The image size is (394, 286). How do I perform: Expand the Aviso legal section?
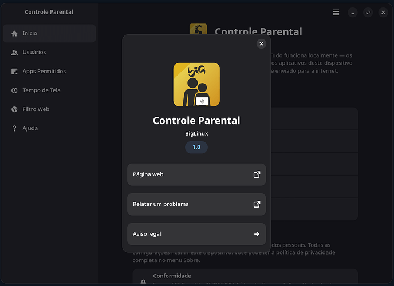(189, 234)
